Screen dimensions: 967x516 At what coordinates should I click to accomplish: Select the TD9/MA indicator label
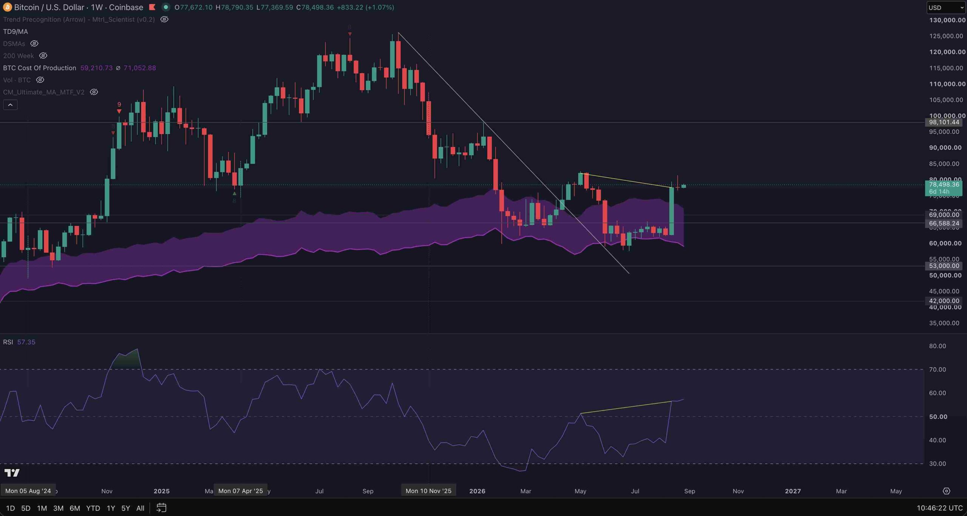point(15,31)
